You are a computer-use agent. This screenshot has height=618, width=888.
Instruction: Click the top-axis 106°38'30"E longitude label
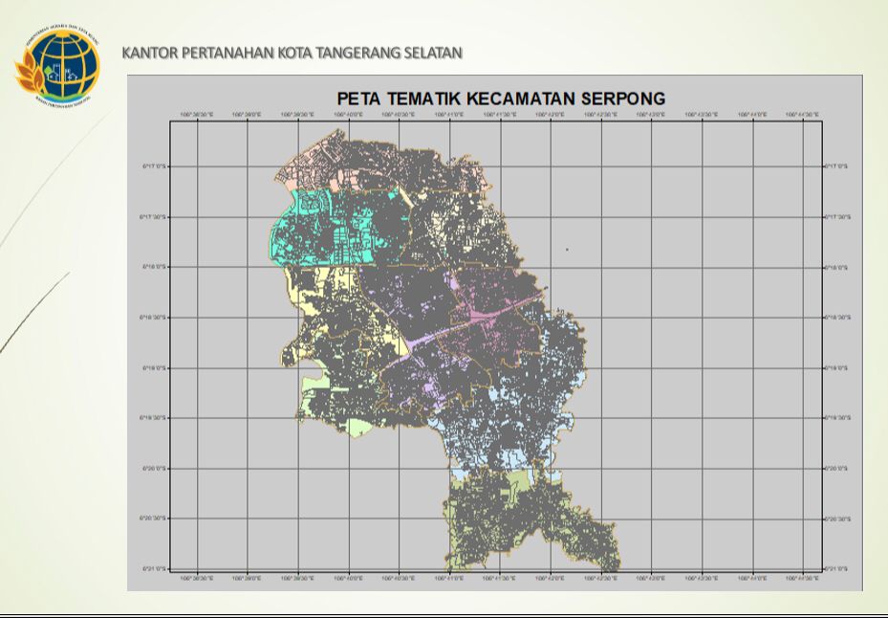pos(197,115)
